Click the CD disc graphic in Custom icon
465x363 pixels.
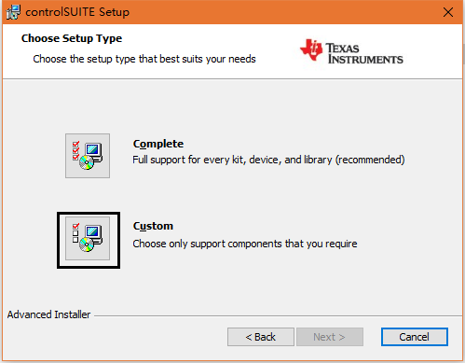coord(87,244)
